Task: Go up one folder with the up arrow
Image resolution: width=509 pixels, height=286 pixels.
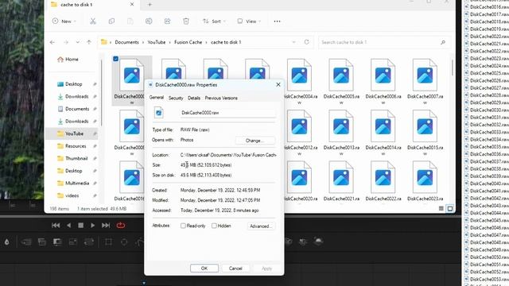Action: click(x=89, y=42)
